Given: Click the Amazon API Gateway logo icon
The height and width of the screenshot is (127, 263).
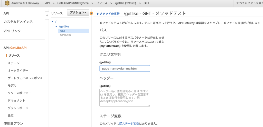Looking at the screenshot, I should pyautogui.click(x=7, y=3).
